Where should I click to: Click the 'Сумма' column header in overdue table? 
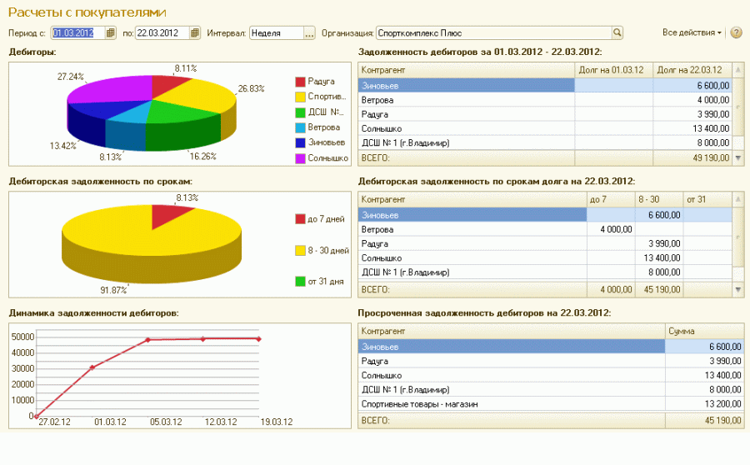click(x=704, y=332)
